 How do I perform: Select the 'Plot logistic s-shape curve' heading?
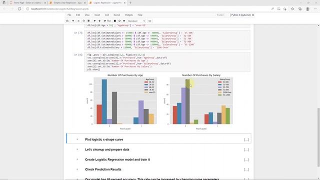pyautogui.click(x=104, y=139)
